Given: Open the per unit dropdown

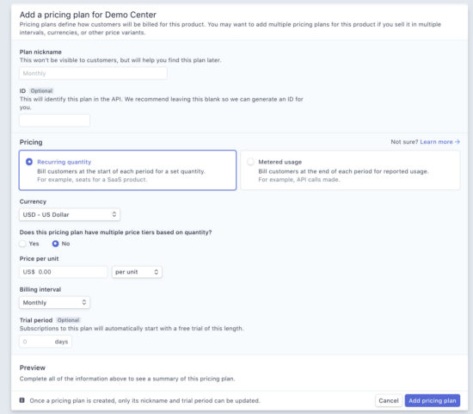Looking at the screenshot, I should [137, 272].
